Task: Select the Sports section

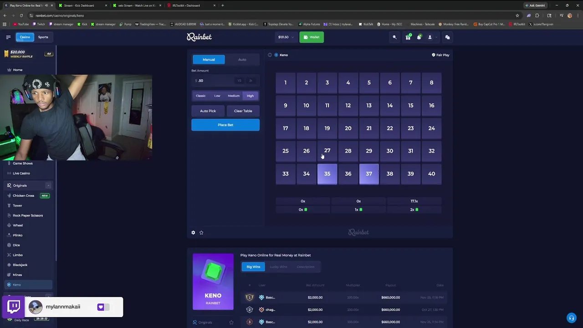Action: (43, 37)
